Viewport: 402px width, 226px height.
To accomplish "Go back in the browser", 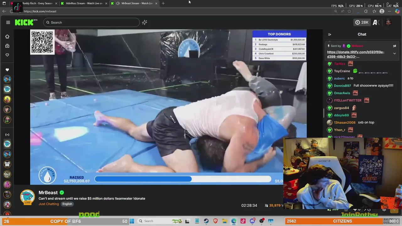I will [4, 11].
